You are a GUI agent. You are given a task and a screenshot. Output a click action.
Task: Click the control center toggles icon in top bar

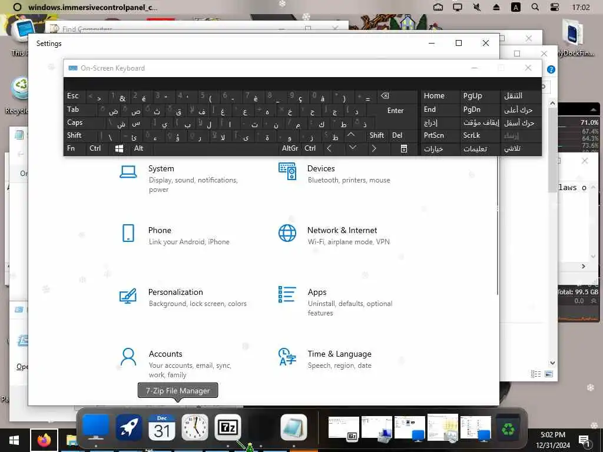tap(555, 7)
